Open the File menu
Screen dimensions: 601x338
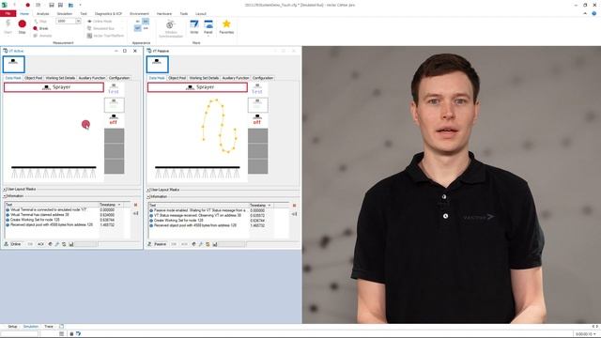pyautogui.click(x=8, y=13)
